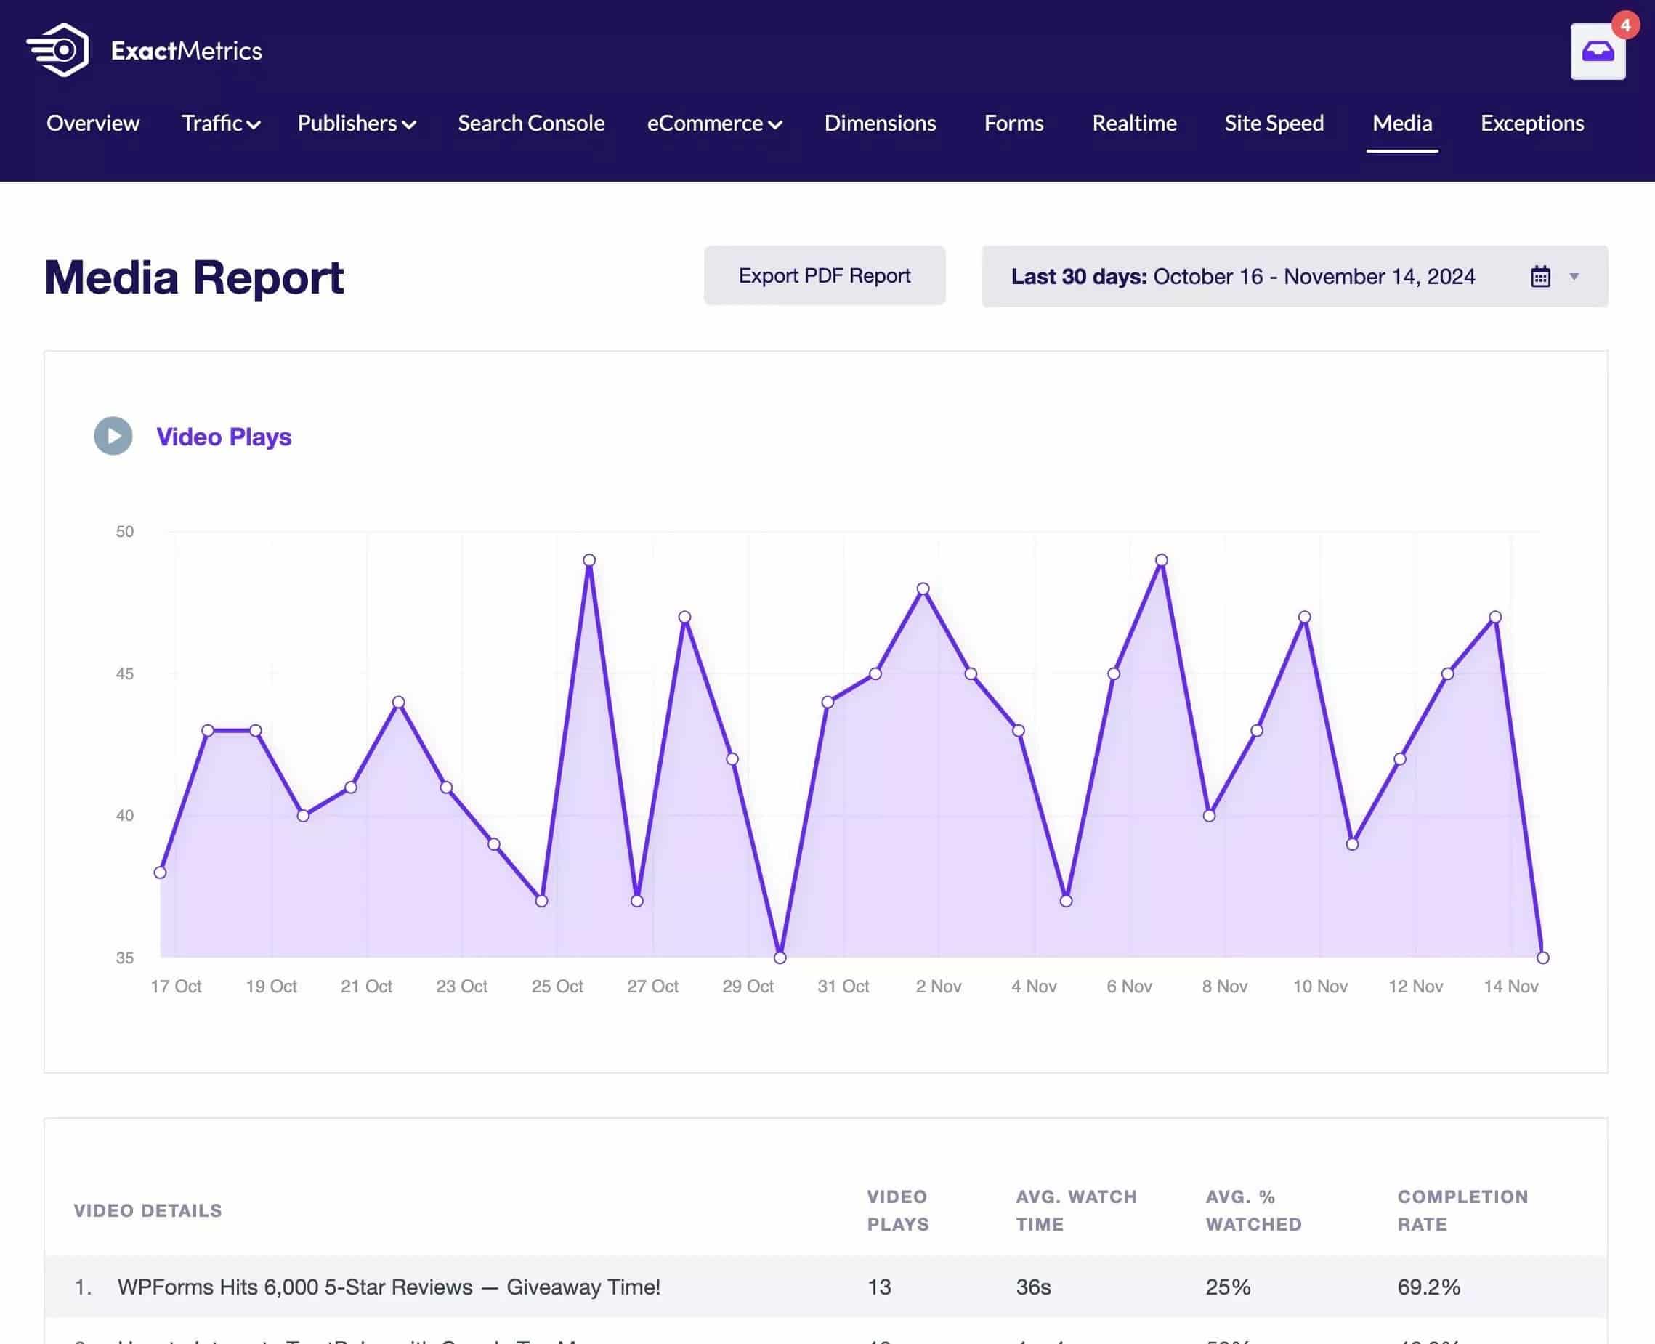Viewport: 1655px width, 1344px height.
Task: Open the notifications inbox icon
Action: coord(1597,52)
